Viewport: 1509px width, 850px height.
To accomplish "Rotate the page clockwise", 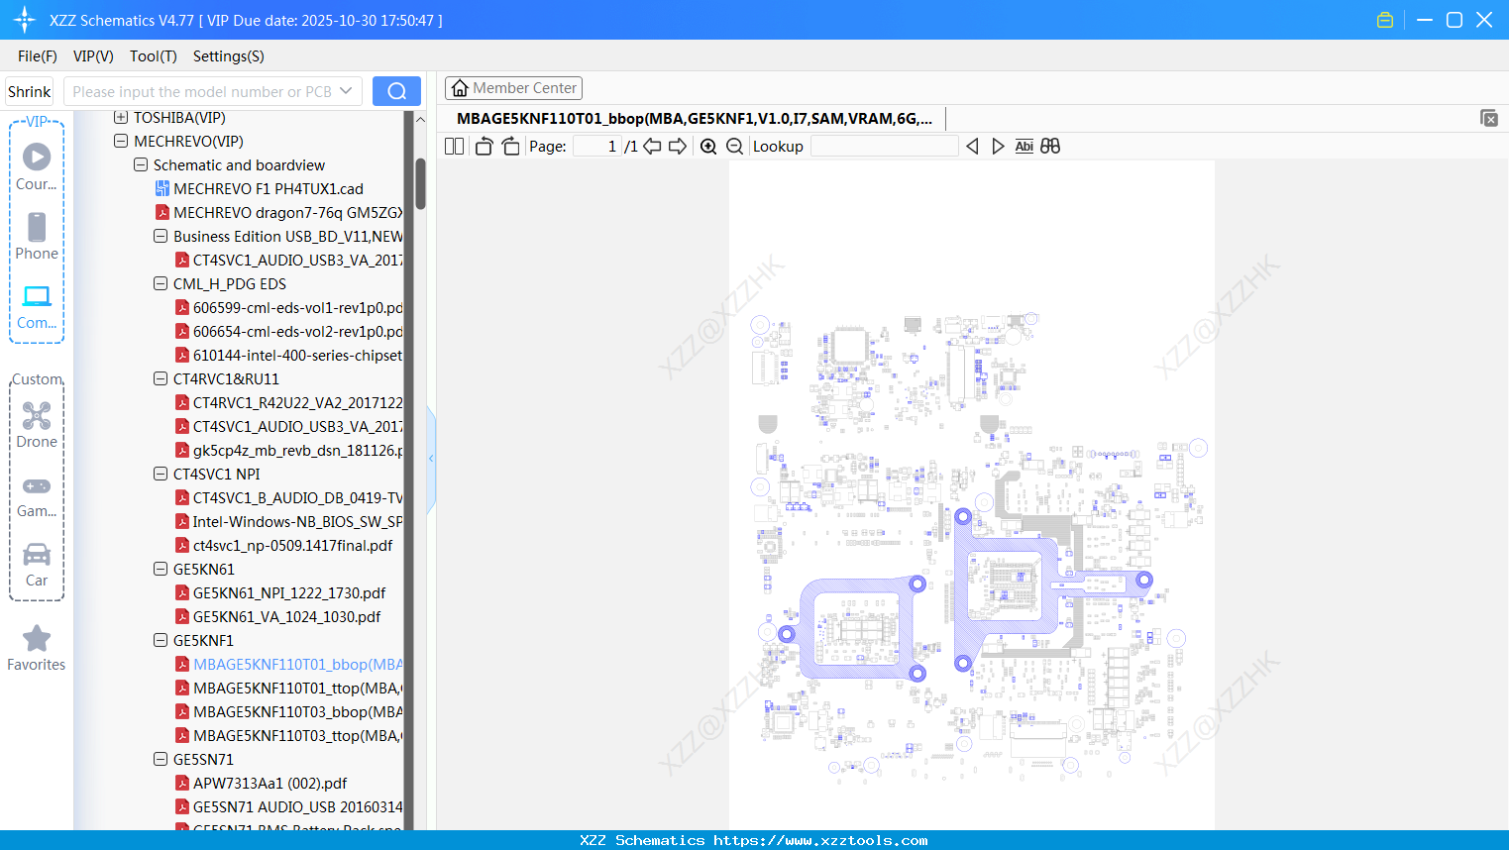I will click(510, 147).
